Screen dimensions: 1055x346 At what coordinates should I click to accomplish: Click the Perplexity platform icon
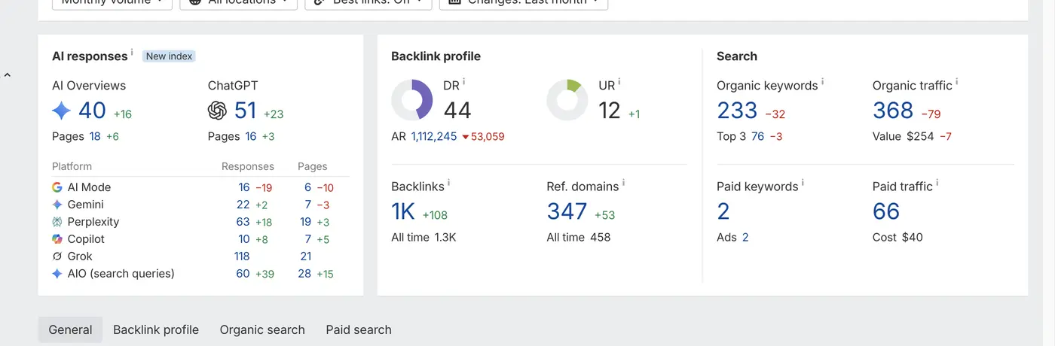[57, 222]
